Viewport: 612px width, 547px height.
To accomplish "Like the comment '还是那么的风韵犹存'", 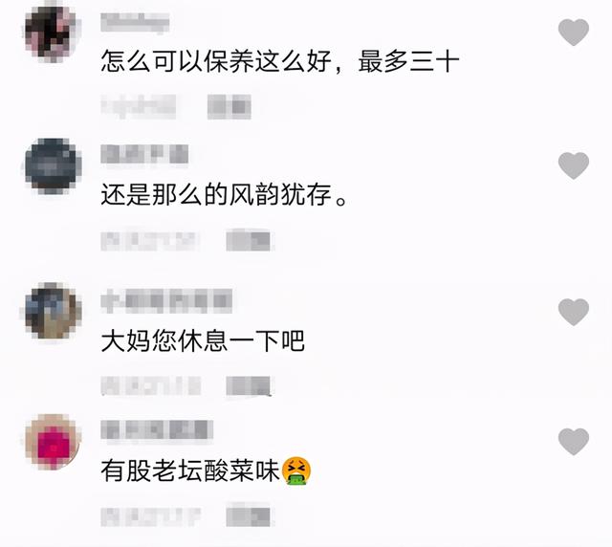I will pyautogui.click(x=574, y=166).
